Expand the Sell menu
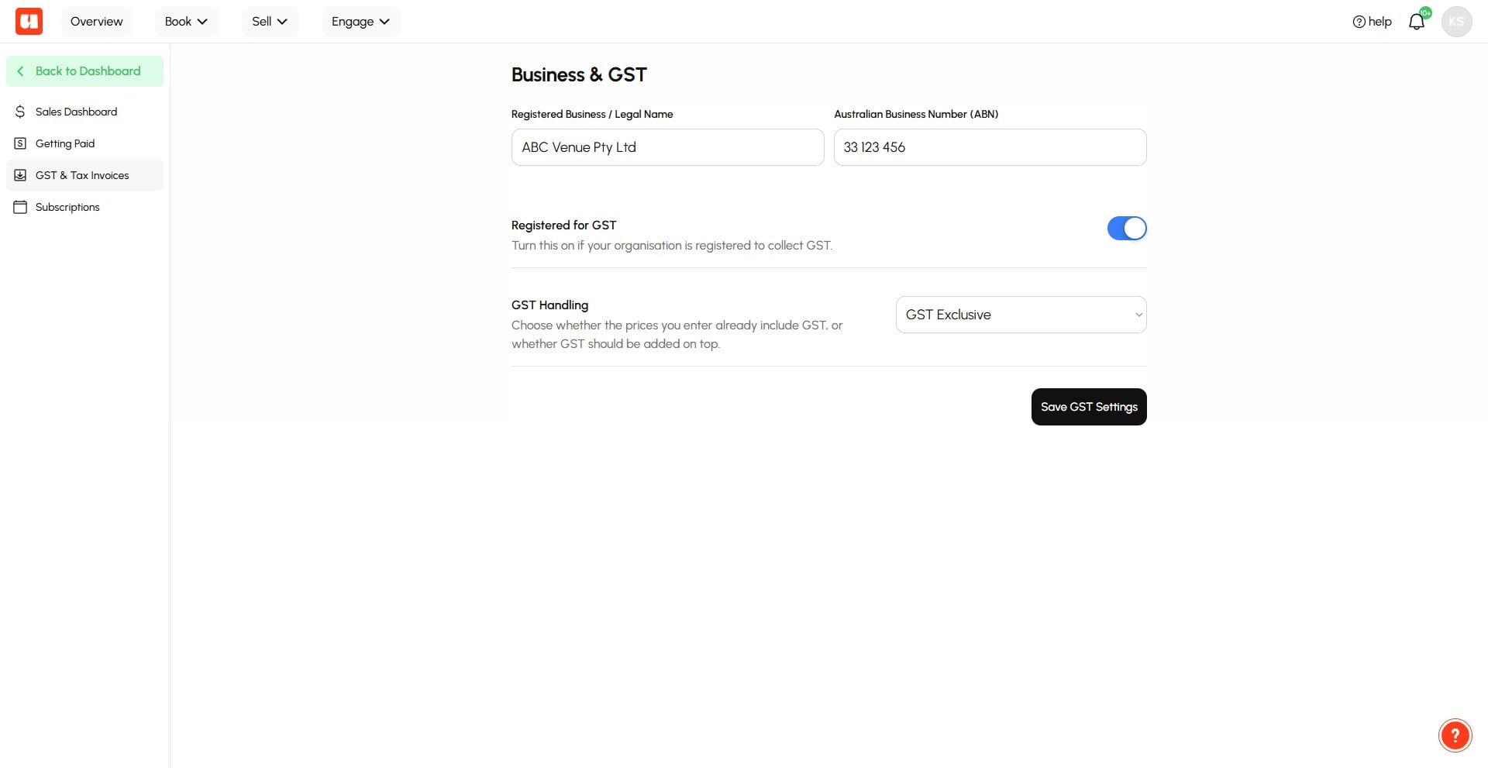Viewport: 1488px width, 768px height. [x=270, y=22]
